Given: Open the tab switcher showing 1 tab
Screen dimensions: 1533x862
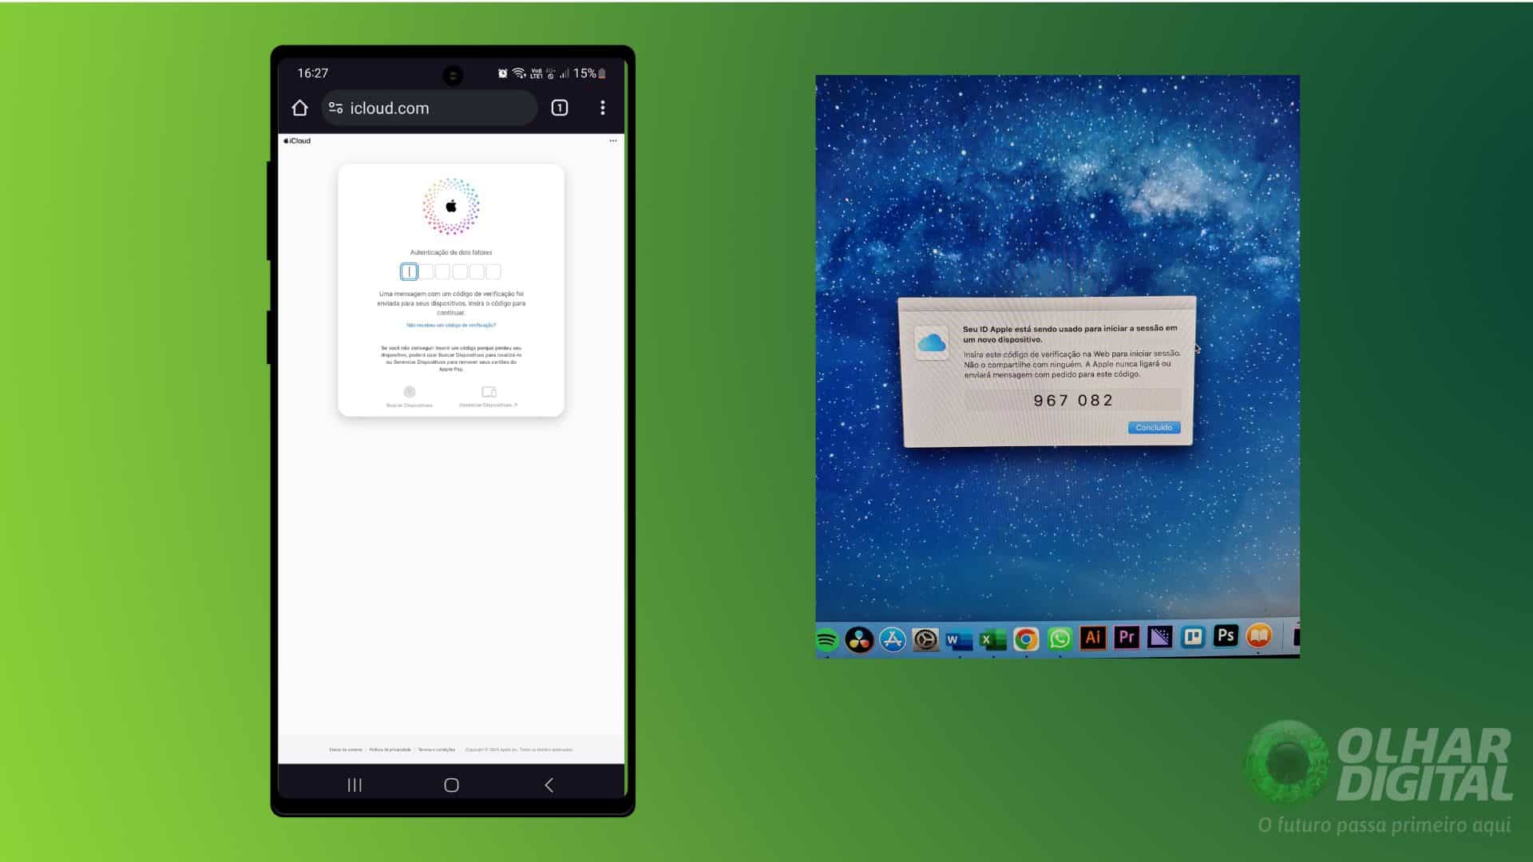Looking at the screenshot, I should click(560, 108).
